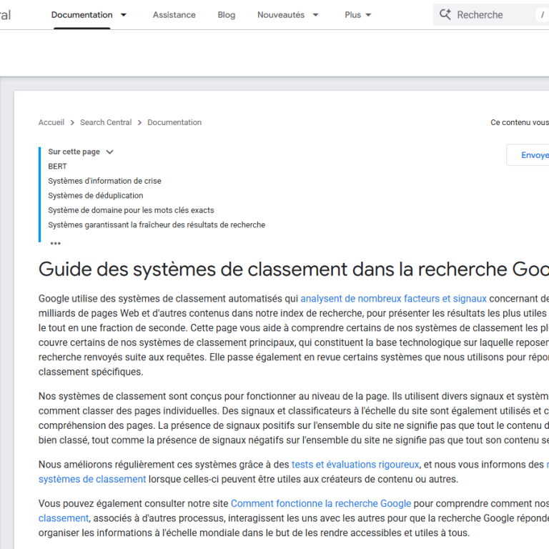Open Comment fonctionne la recherche Google link

[321, 503]
